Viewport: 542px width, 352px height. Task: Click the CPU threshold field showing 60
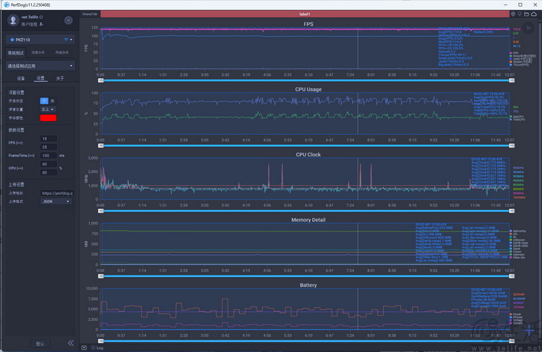pyautogui.click(x=48, y=164)
